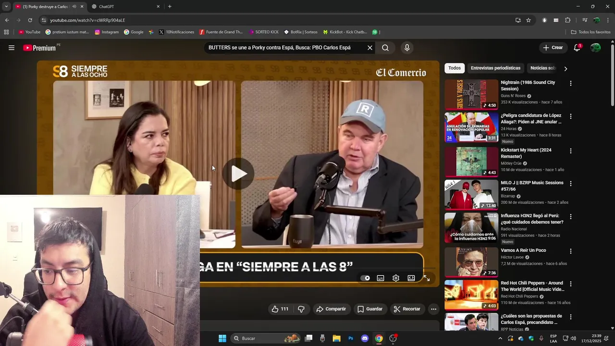Open options for López Aliaga candidatura video
Screen dimensions: 615x346
click(571, 116)
